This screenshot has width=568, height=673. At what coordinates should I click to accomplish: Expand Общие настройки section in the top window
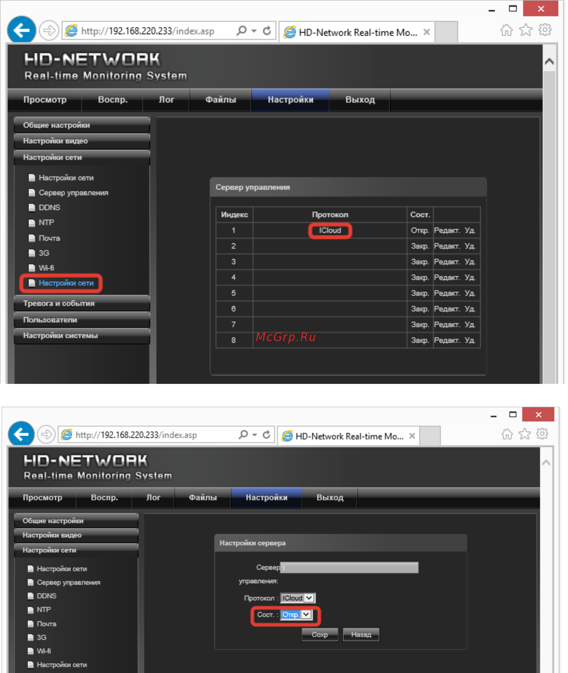(x=82, y=125)
